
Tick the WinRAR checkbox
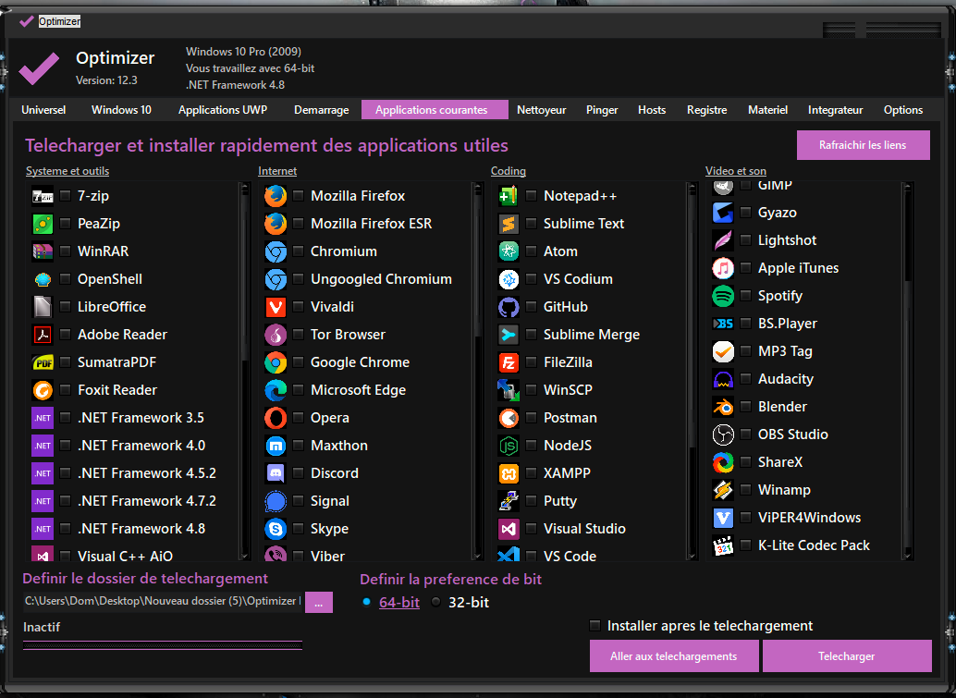pos(66,251)
